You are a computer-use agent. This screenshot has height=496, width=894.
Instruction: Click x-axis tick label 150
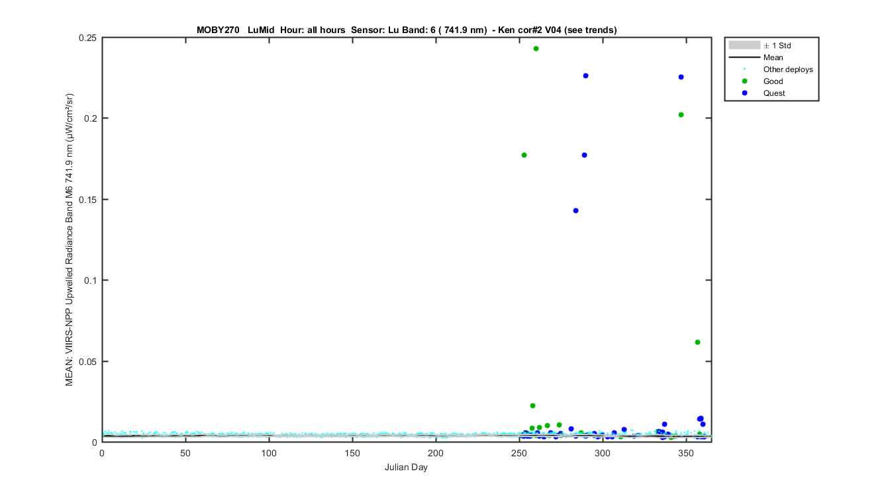pyautogui.click(x=352, y=453)
